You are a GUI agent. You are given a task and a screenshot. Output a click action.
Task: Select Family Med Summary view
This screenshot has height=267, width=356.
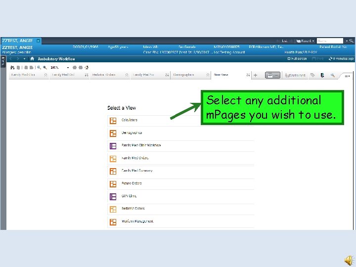click(x=181, y=171)
